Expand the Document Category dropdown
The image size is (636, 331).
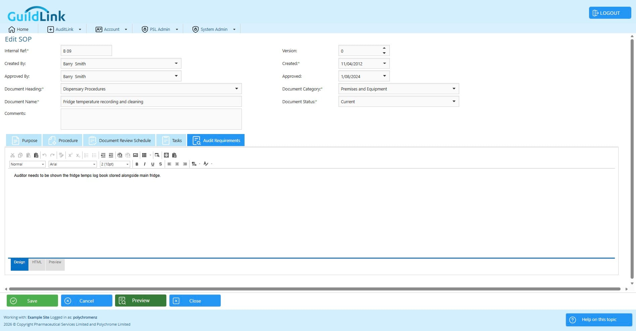[454, 89]
